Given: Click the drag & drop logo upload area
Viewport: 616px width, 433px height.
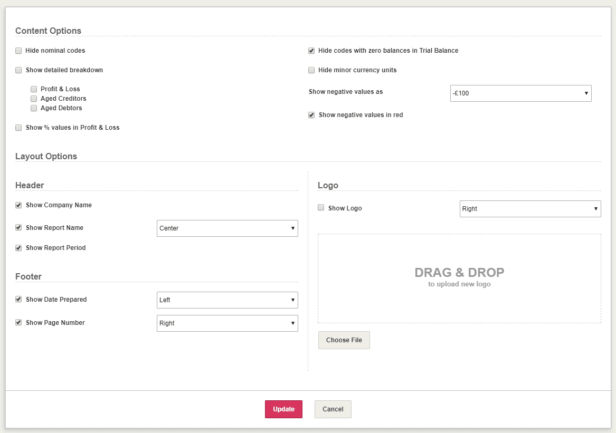Looking at the screenshot, I should coord(459,278).
